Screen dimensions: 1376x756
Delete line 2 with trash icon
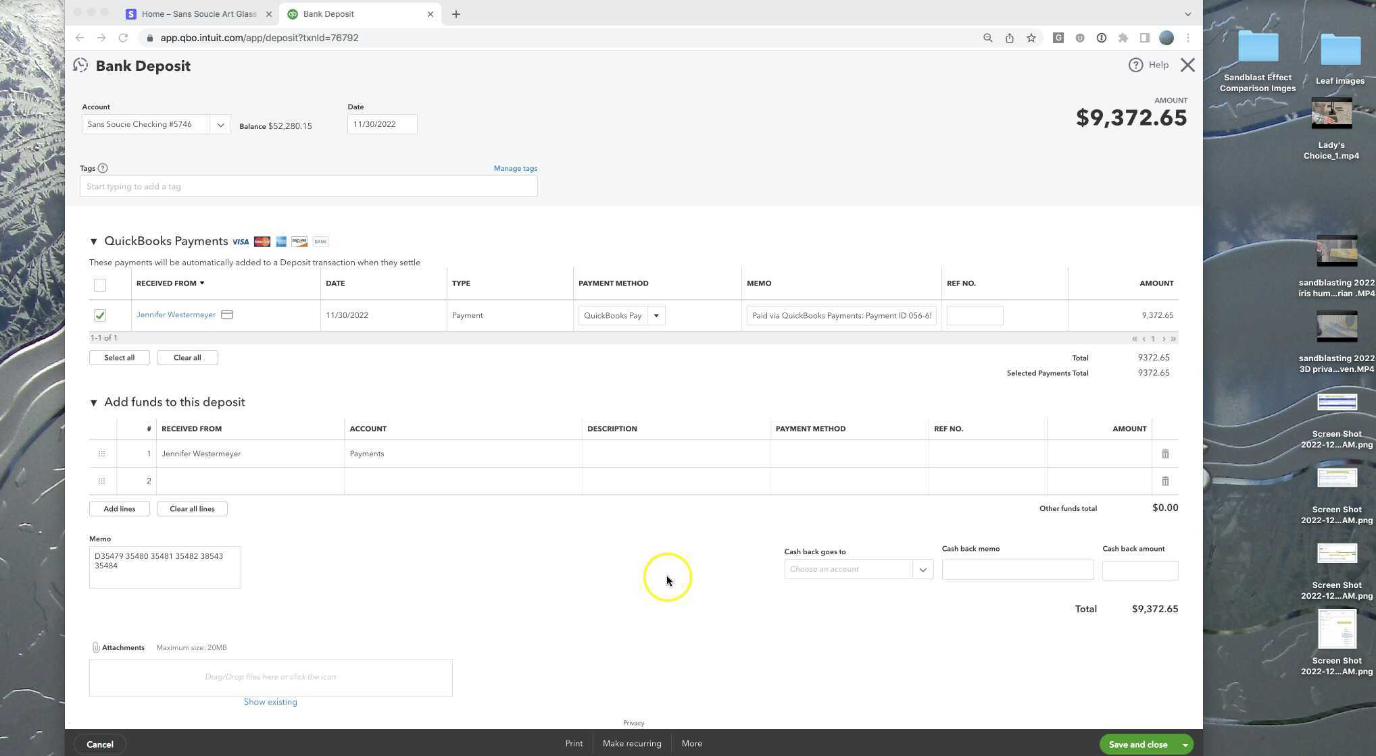tap(1165, 481)
